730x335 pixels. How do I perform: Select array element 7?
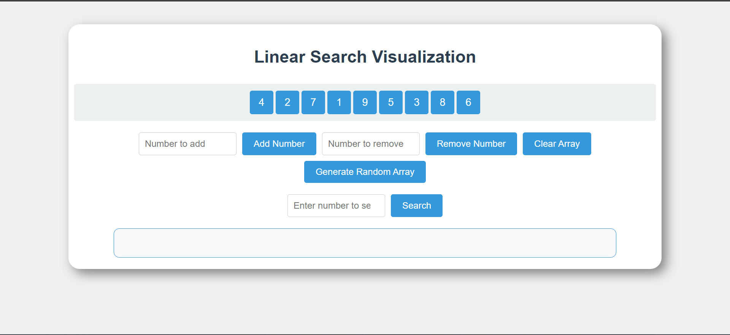tap(313, 102)
